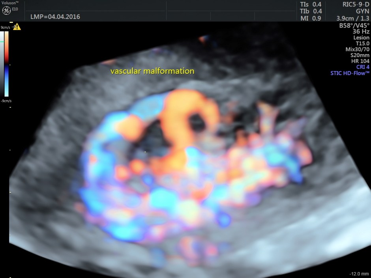Screen dimensions: 371x278
Task: Click the GE logo icon
Action: (x=7, y=10)
